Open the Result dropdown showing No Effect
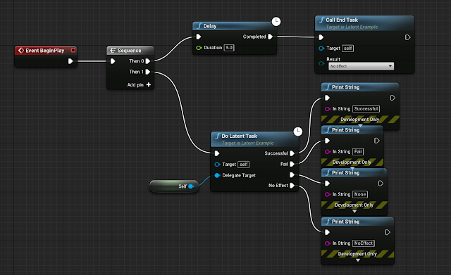The image size is (451, 275). (362, 66)
